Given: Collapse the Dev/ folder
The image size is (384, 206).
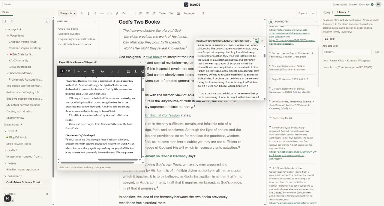Looking at the screenshot, I should point(5,131).
